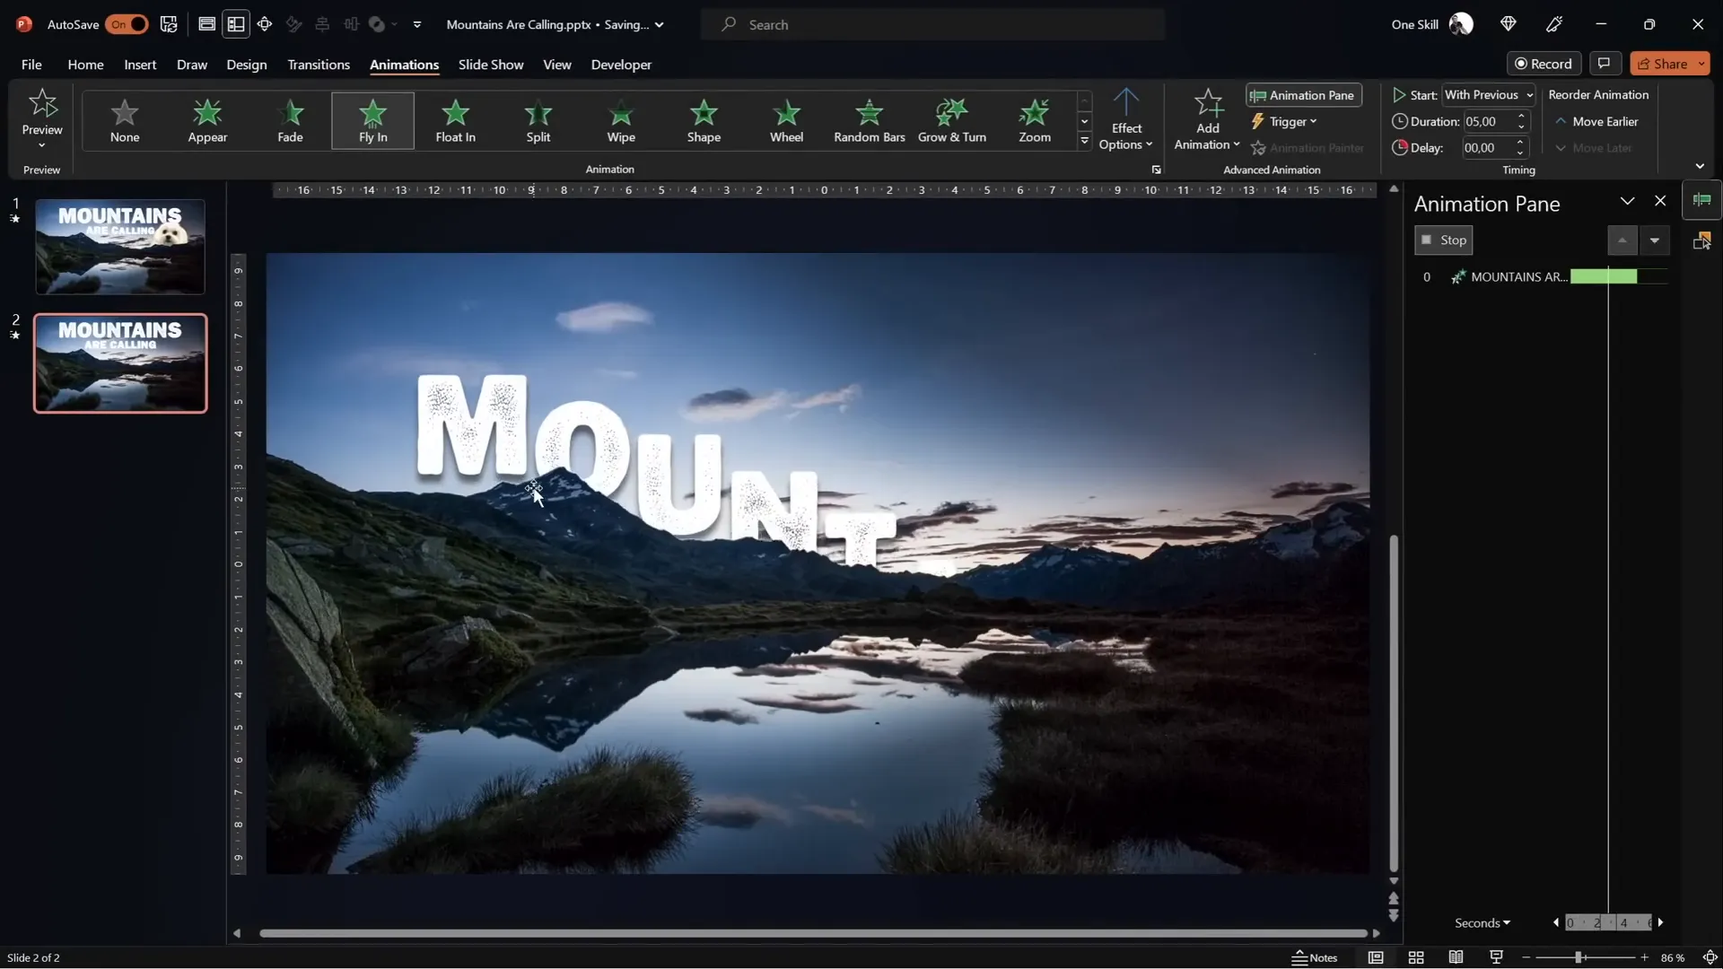The width and height of the screenshot is (1723, 969).
Task: Open file name dropdown in title bar
Action: pyautogui.click(x=660, y=25)
